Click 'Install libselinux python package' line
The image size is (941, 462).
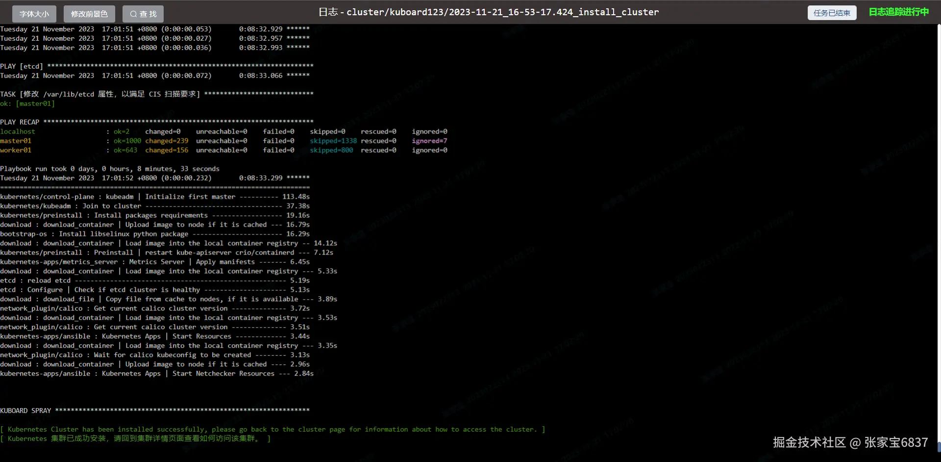click(x=155, y=234)
